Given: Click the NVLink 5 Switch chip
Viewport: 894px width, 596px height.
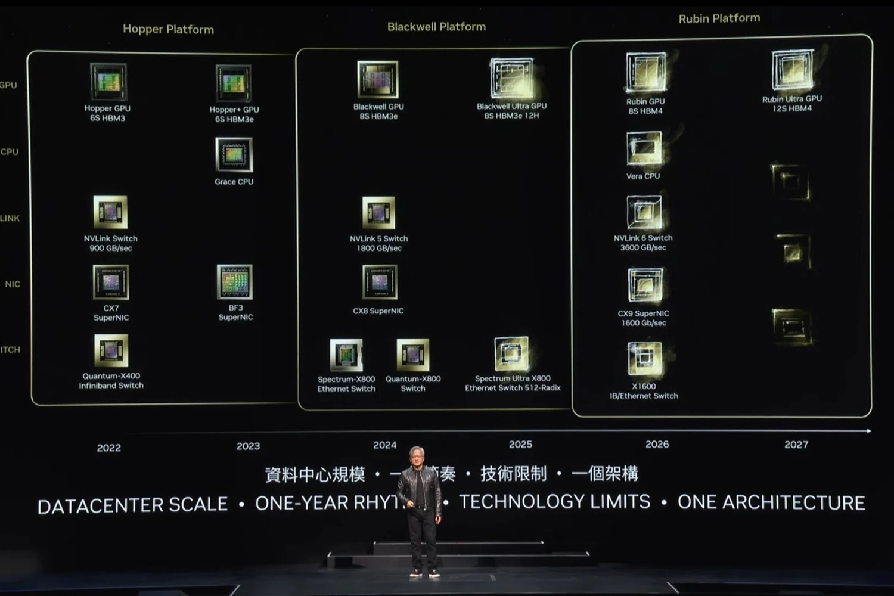Looking at the screenshot, I should (x=378, y=213).
